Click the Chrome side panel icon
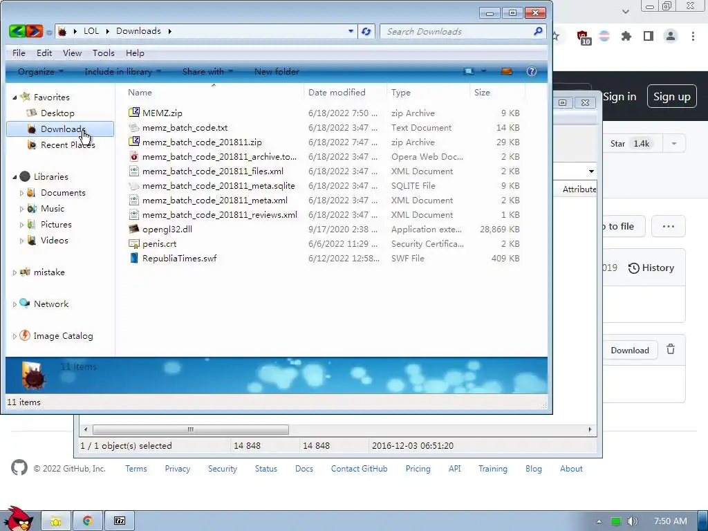 [649, 36]
